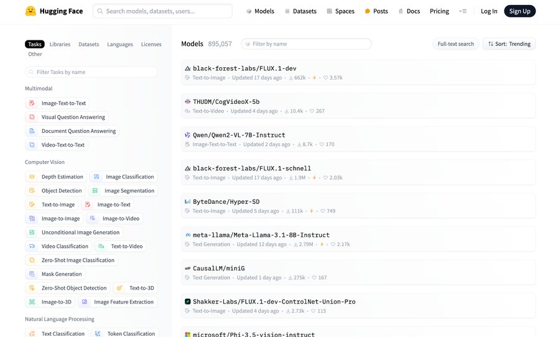Viewport: 560px width, 337px height.
Task: Click the lightning inference icon on Hyper-SD row
Action: coord(312,211)
